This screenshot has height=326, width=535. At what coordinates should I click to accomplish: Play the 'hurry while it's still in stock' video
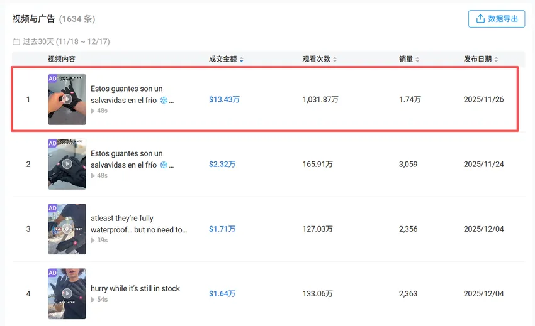(67, 293)
